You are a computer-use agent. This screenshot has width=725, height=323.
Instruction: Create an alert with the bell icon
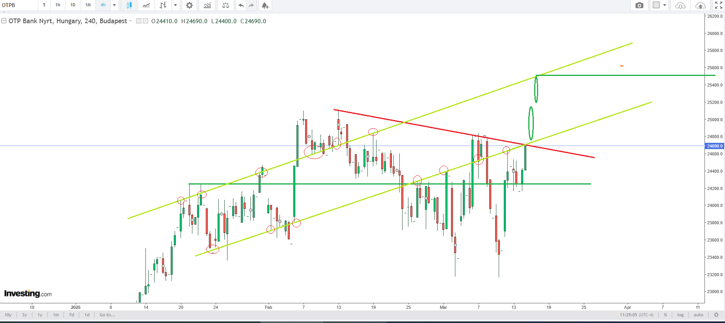tap(265, 5)
